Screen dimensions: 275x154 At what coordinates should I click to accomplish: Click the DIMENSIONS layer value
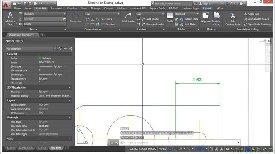tap(46, 62)
